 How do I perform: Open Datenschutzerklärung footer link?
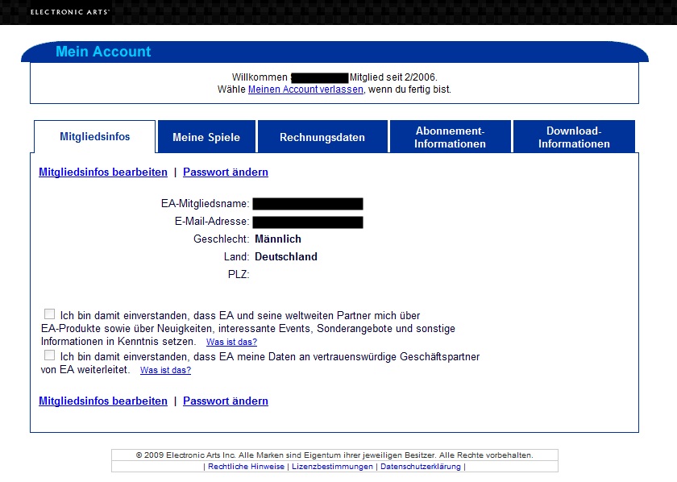421,467
